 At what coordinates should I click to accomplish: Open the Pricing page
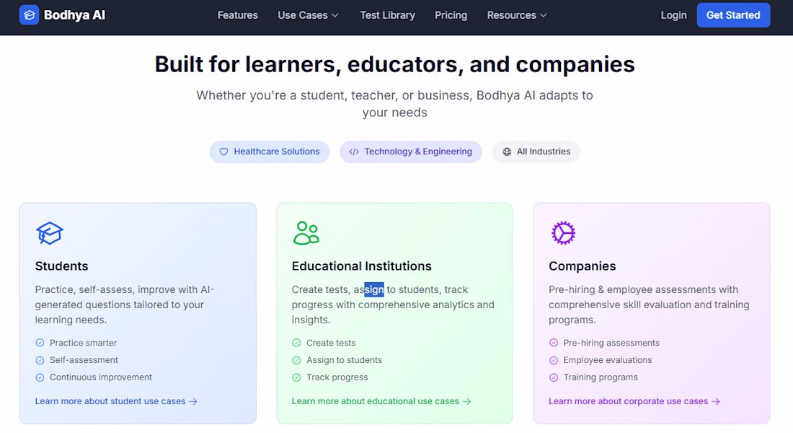[x=451, y=15]
